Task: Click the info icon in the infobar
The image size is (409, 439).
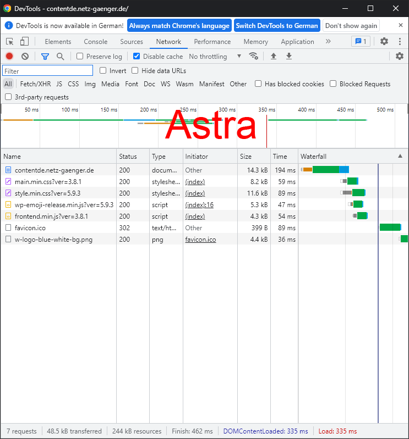Action: (x=9, y=25)
